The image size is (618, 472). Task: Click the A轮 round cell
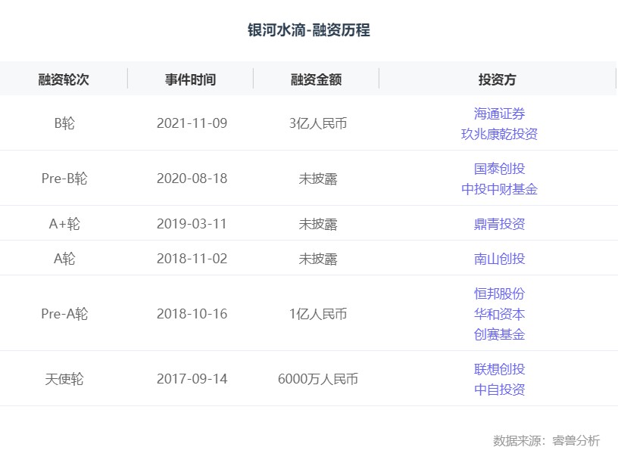click(x=64, y=259)
